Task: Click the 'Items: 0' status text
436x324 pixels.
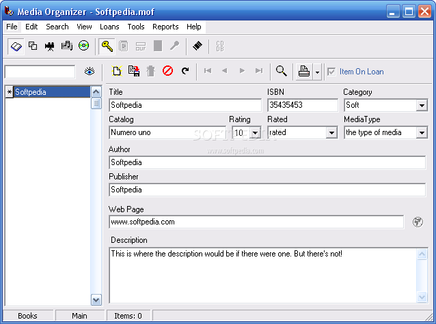Action: (128, 316)
